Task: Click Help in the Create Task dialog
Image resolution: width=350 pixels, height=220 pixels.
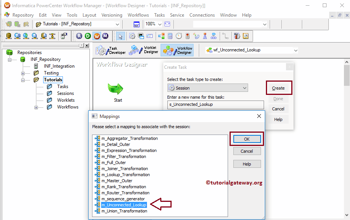Action: (x=278, y=119)
